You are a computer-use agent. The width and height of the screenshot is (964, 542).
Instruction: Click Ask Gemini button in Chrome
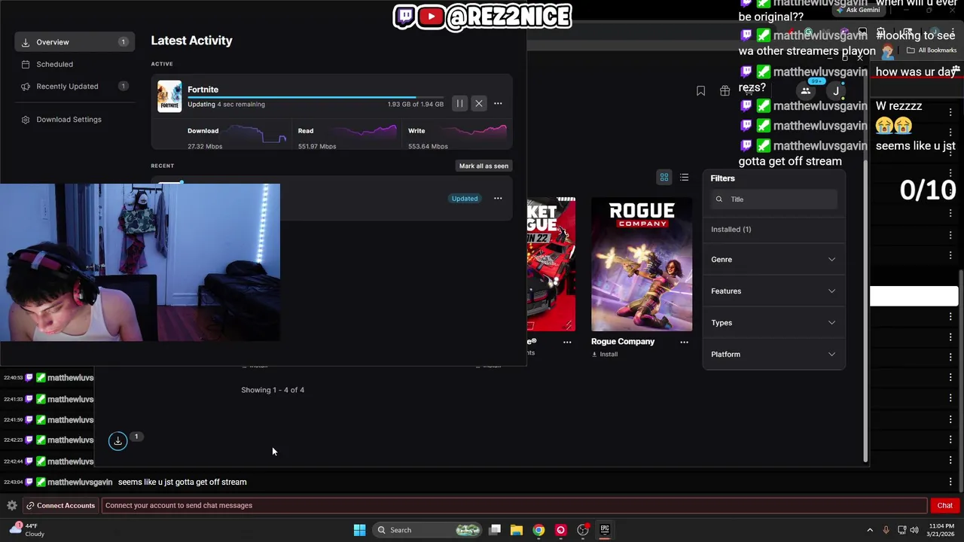coord(857,10)
